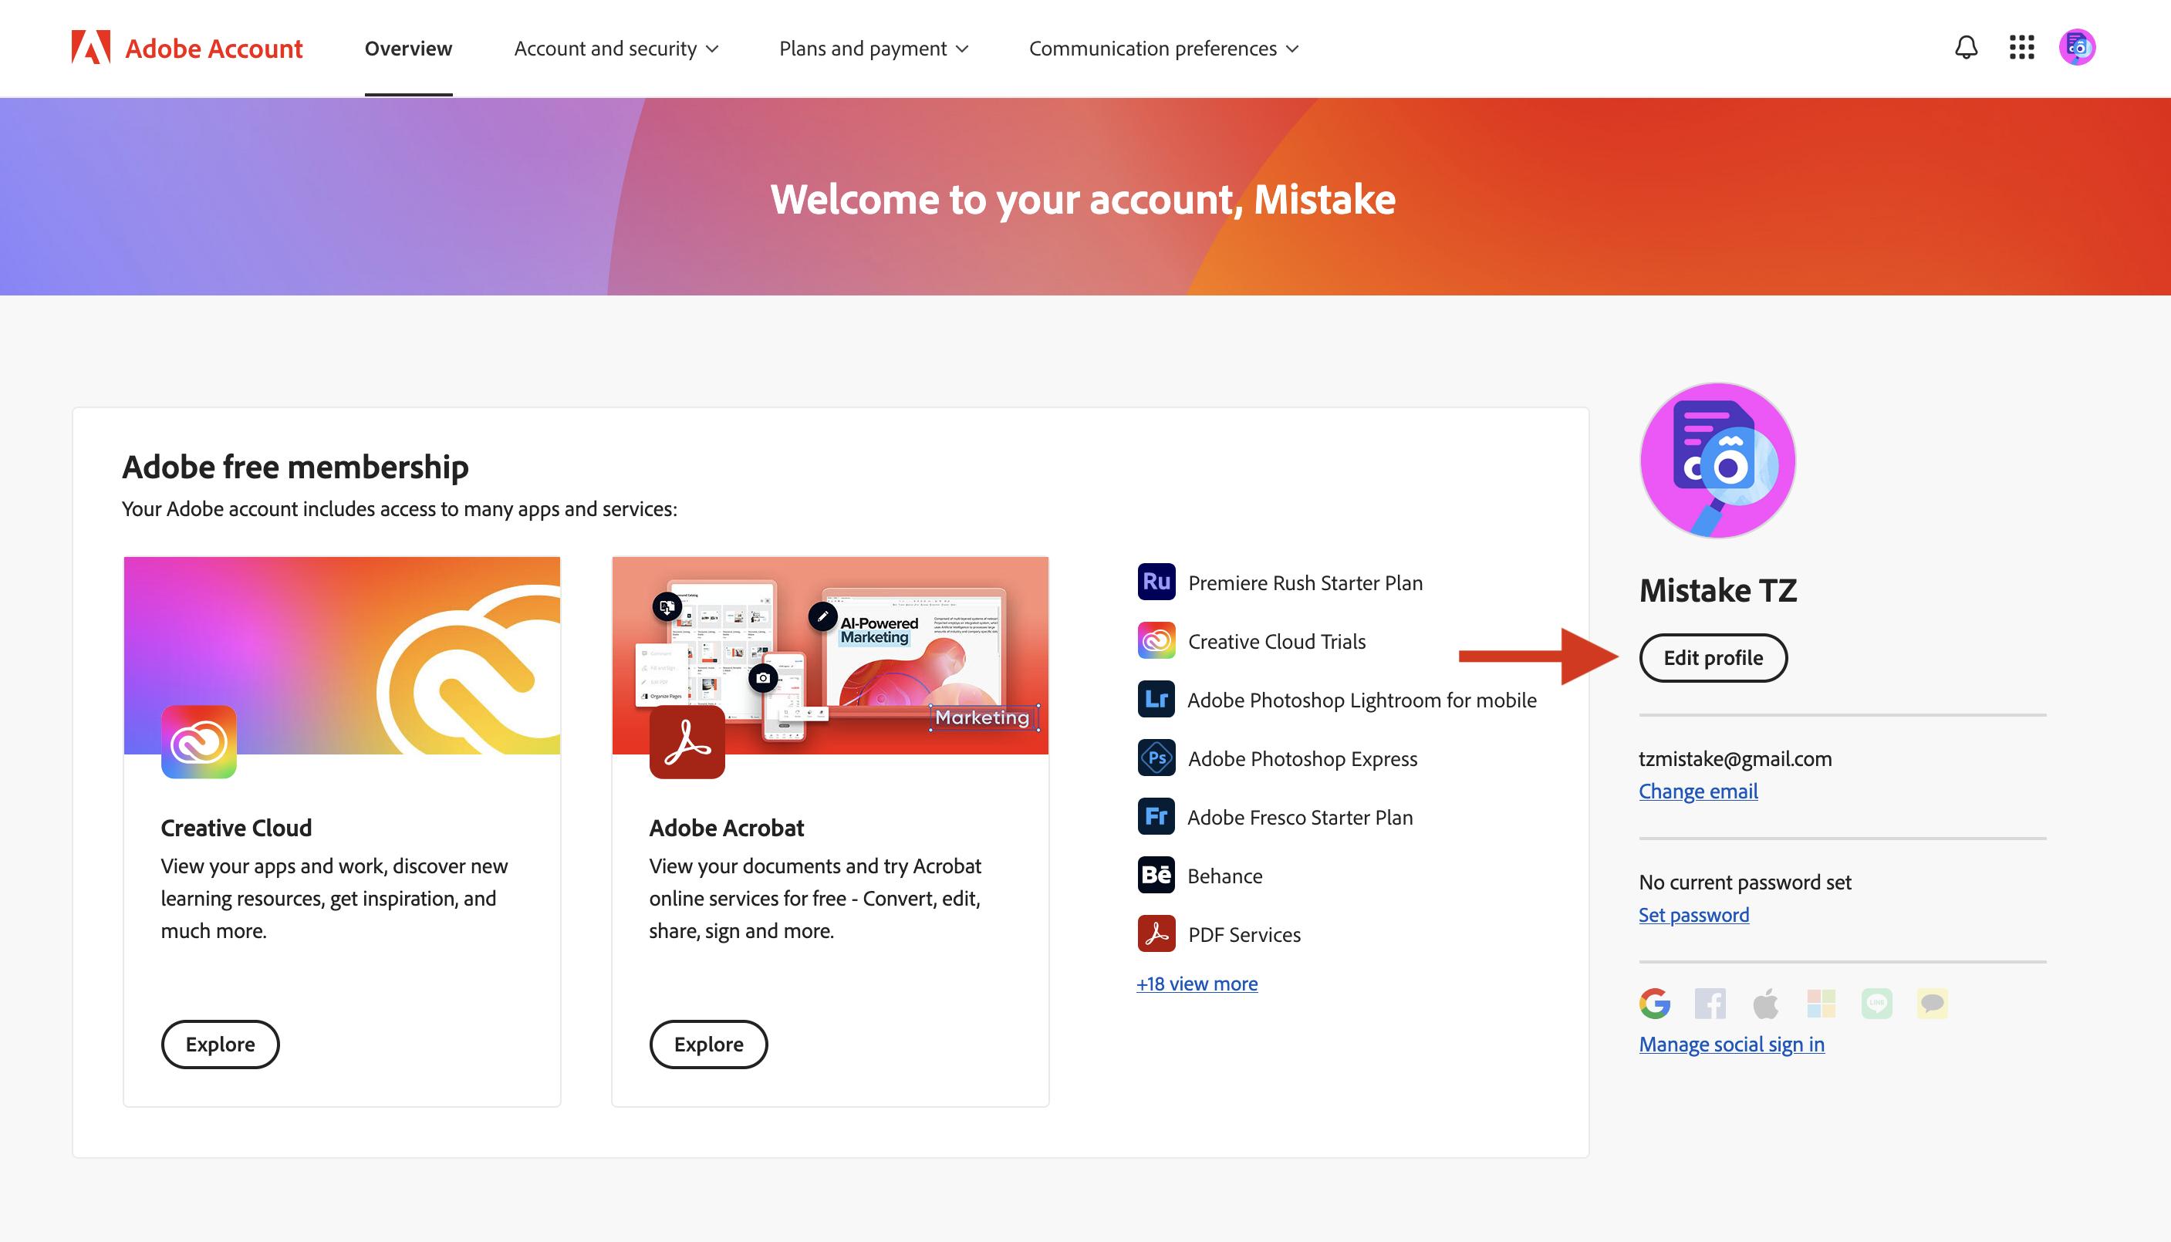Select the PDF Services text label
The height and width of the screenshot is (1242, 2171).
(x=1244, y=935)
